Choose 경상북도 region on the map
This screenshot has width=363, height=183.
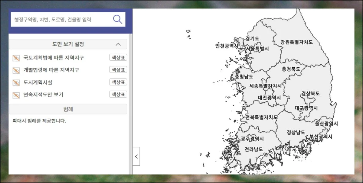point(310,94)
